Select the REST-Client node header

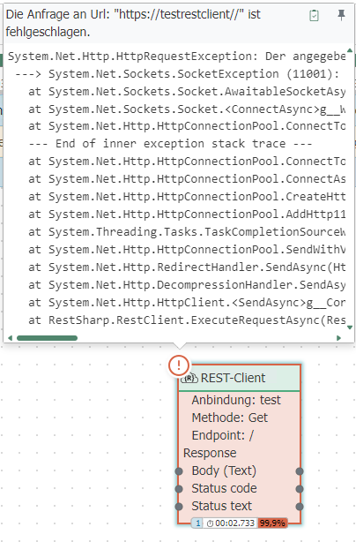240,378
